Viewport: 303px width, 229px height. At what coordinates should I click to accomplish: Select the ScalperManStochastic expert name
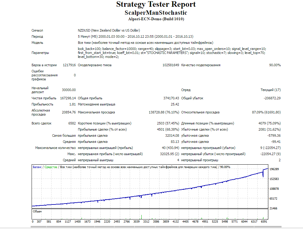click(156, 13)
